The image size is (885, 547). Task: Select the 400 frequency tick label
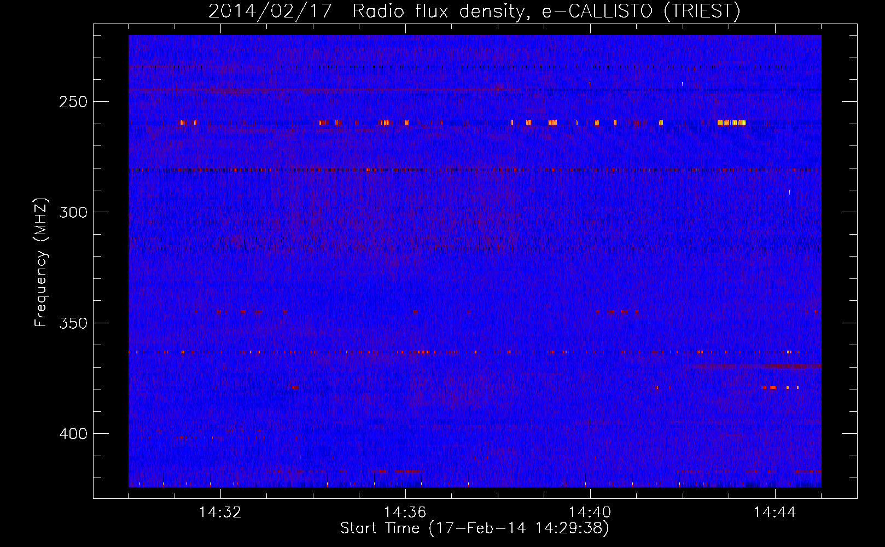pyautogui.click(x=73, y=434)
